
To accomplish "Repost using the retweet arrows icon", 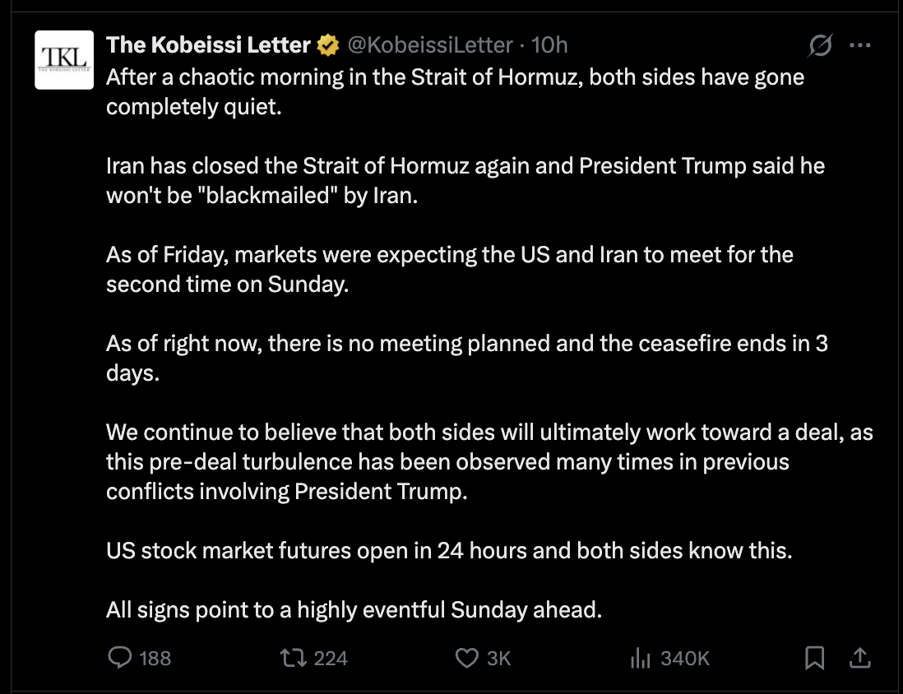I will (292, 658).
